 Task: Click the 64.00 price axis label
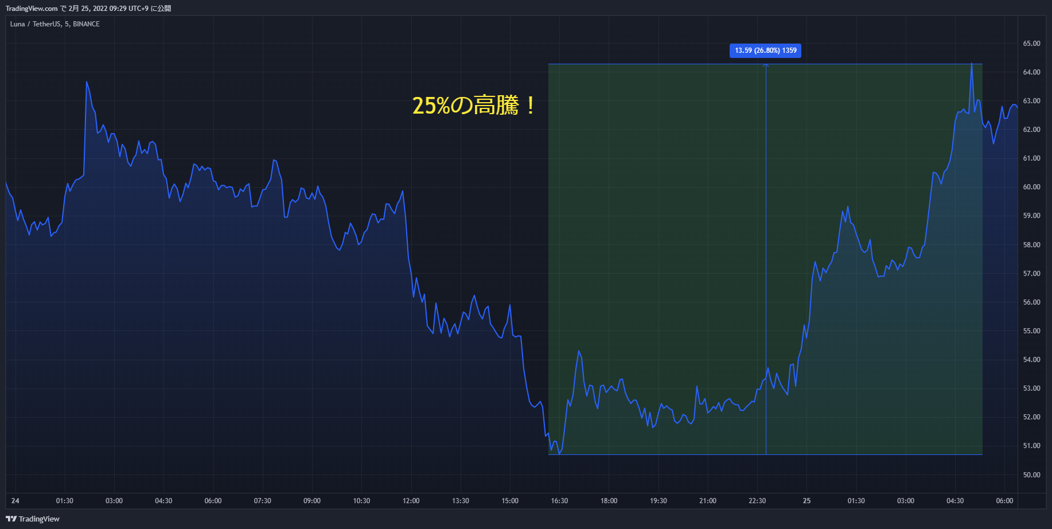[x=1031, y=72]
